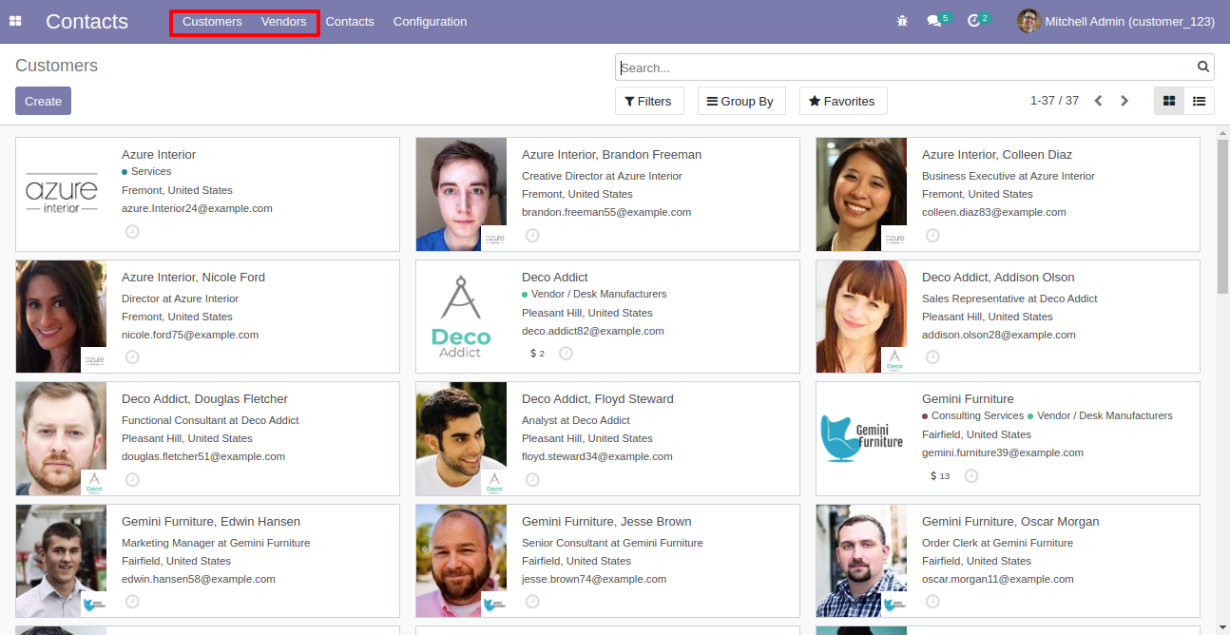The height and width of the screenshot is (635, 1230).
Task: Switch to list view
Action: tap(1200, 101)
